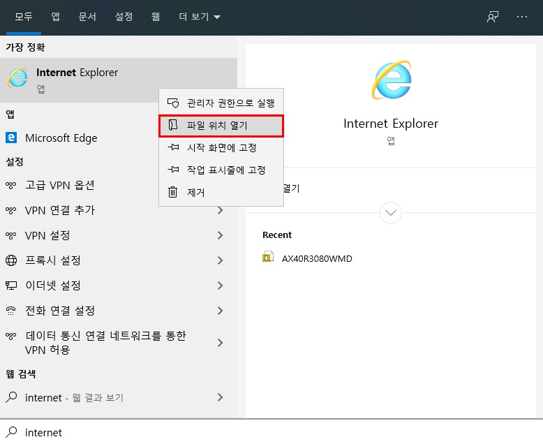Open the VPN 설정 result
This screenshot has width=543, height=444.
119,235
